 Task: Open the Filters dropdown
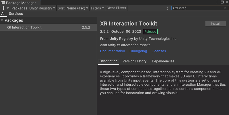97,8
